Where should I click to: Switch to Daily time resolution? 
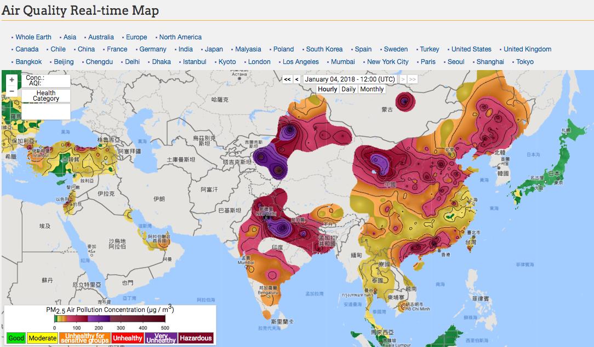click(349, 89)
